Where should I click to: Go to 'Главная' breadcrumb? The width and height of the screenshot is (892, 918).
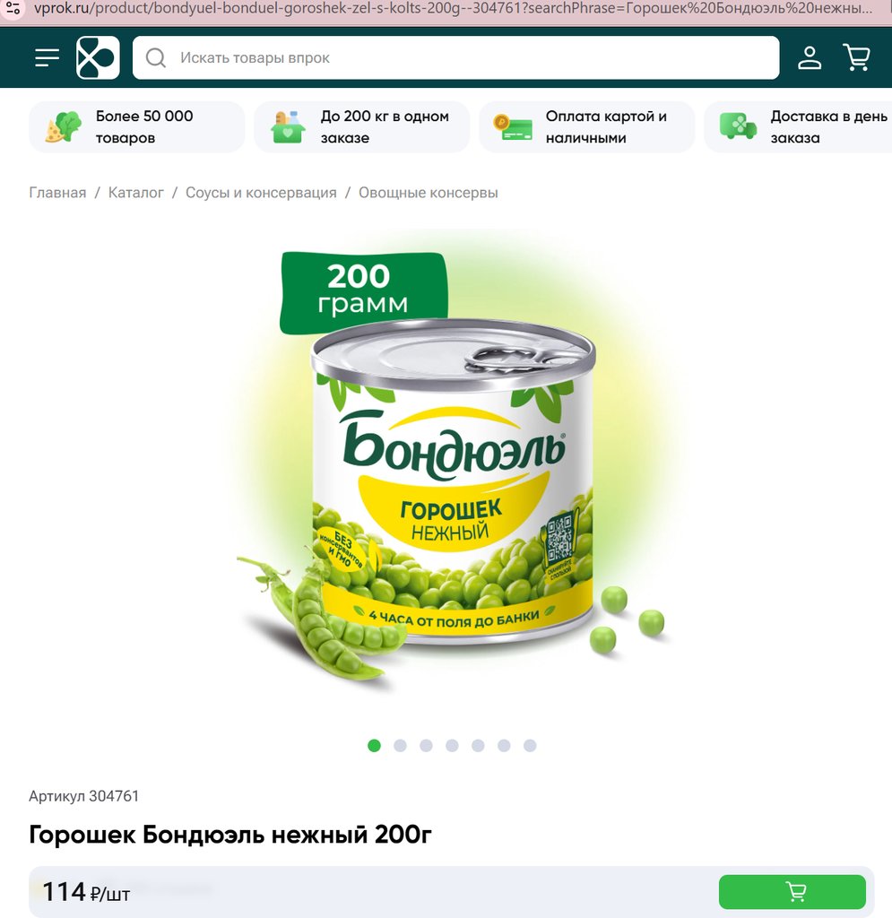[x=57, y=193]
